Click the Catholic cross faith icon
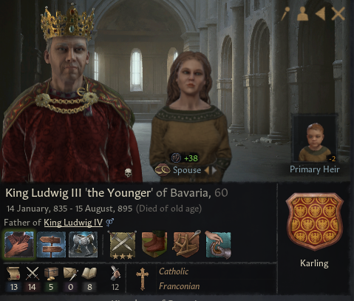Screen dimensions: 354x301 click(x=143, y=279)
